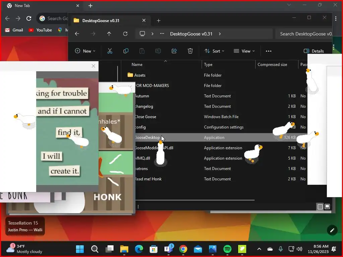
Task: Open the View dropdown menu
Action: click(x=244, y=51)
